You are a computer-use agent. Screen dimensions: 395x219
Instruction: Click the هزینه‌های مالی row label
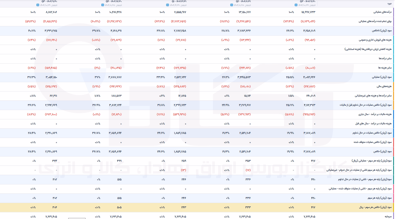click(384, 87)
